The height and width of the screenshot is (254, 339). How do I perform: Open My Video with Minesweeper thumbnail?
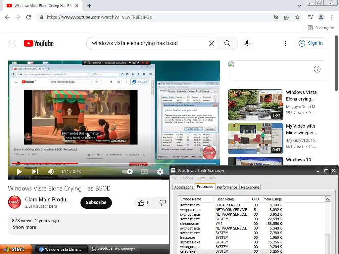255,139
